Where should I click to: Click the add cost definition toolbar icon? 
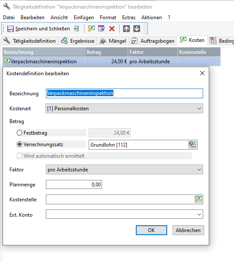[x=91, y=29]
